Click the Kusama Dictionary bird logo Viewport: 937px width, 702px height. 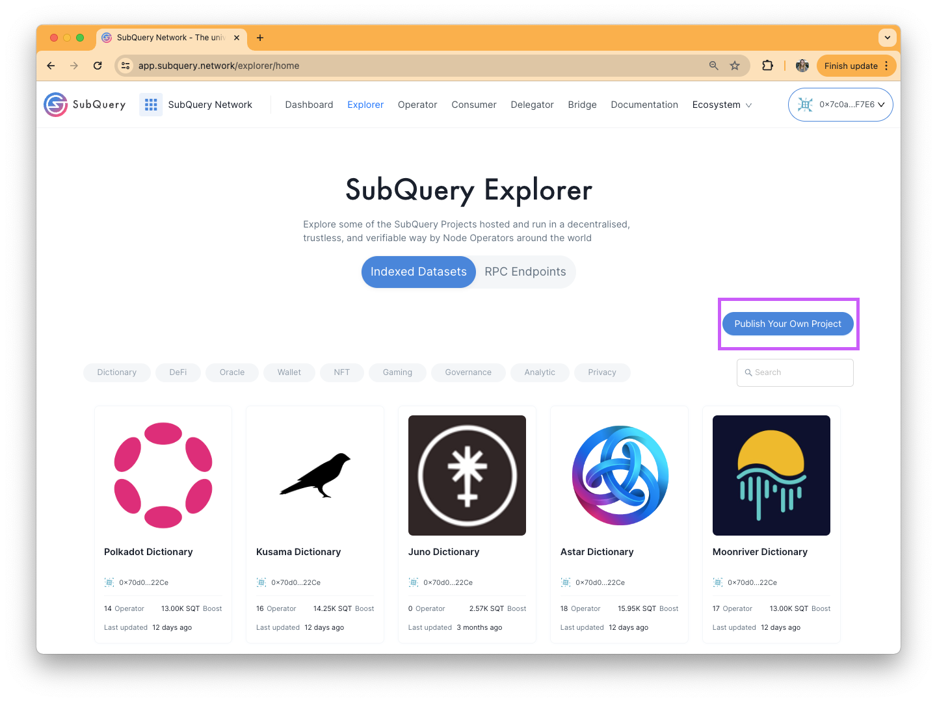pos(315,475)
